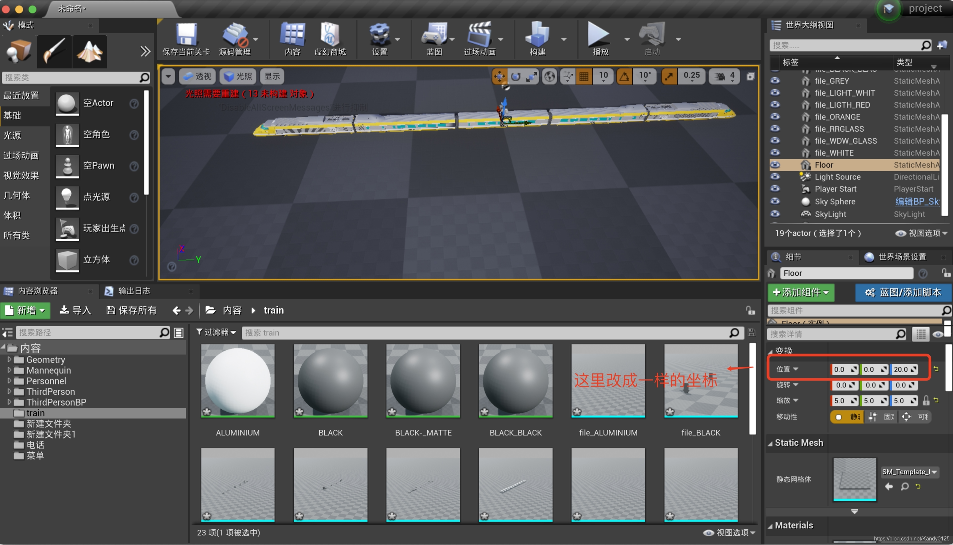Open Source Control (源码管理) icon
Viewport: 953px width, 545px height.
coord(235,39)
